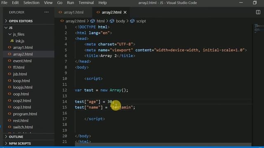Click the horizontal scrollbar of the editor
Viewport: 264px width, 148px height.
[163, 145]
